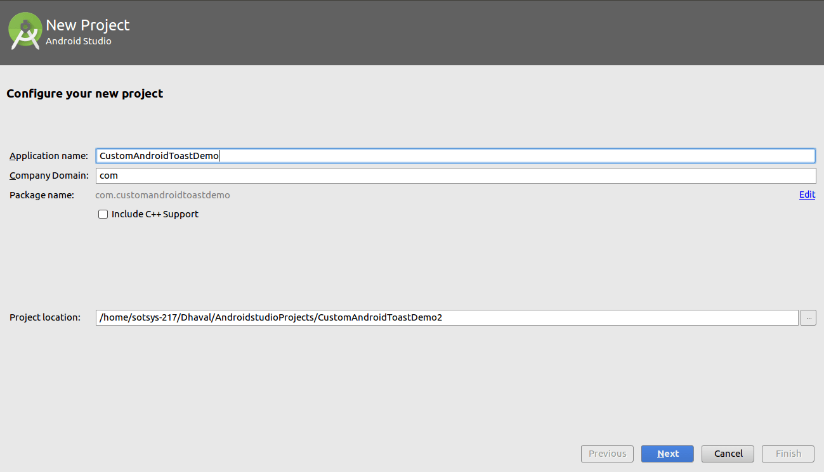This screenshot has width=824, height=472.
Task: Enable Include C++ Support
Action: 103,214
